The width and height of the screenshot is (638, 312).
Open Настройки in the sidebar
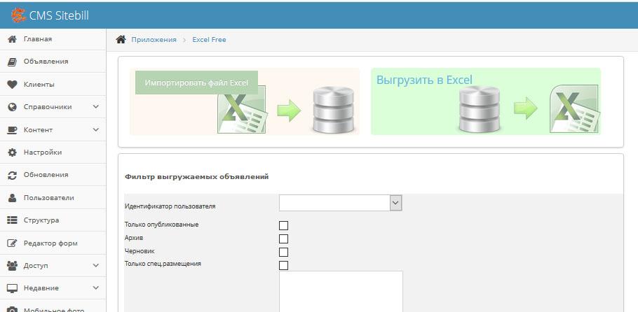click(x=53, y=153)
